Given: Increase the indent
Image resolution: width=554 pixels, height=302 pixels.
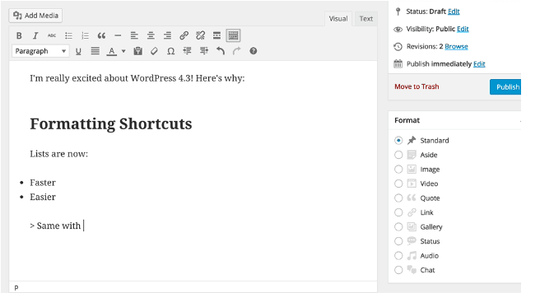Looking at the screenshot, I should 204,51.
